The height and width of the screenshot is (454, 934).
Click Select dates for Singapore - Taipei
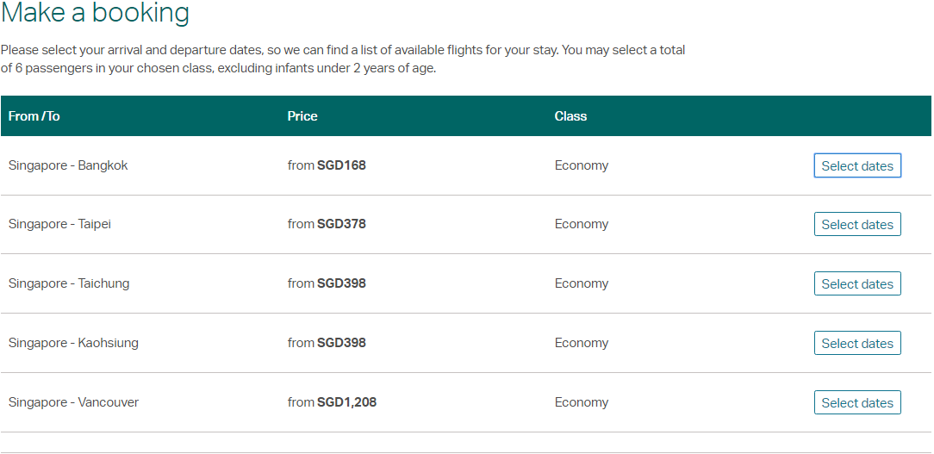[x=857, y=224]
